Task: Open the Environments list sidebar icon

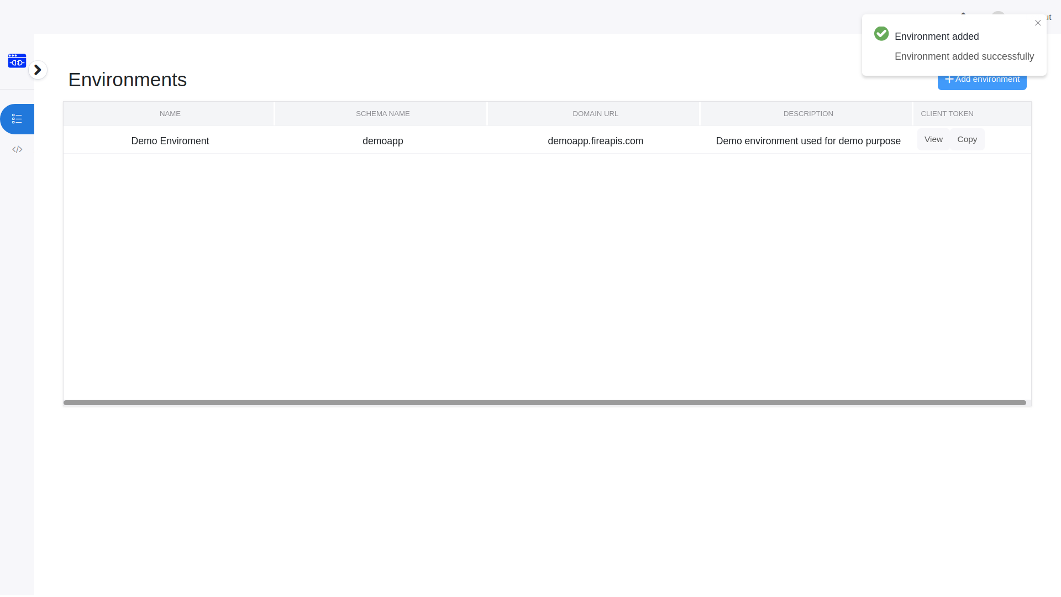Action: pos(17,119)
